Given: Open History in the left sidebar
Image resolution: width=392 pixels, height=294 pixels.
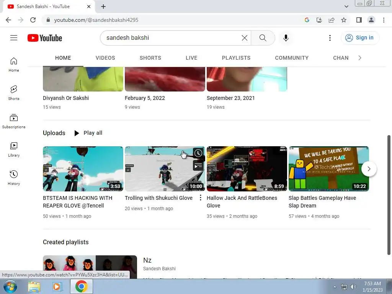Looking at the screenshot, I should click(14, 178).
